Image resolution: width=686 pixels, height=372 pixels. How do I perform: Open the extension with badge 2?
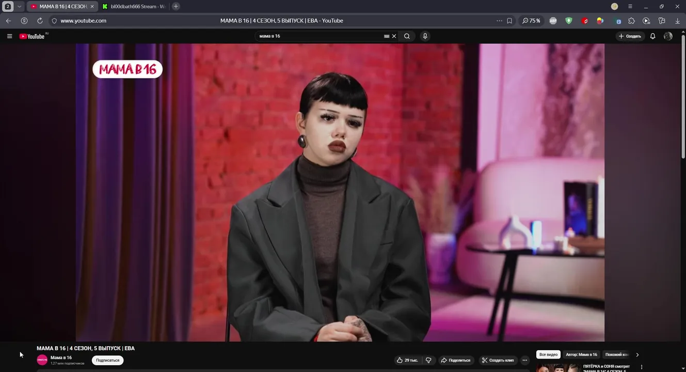pyautogui.click(x=618, y=21)
